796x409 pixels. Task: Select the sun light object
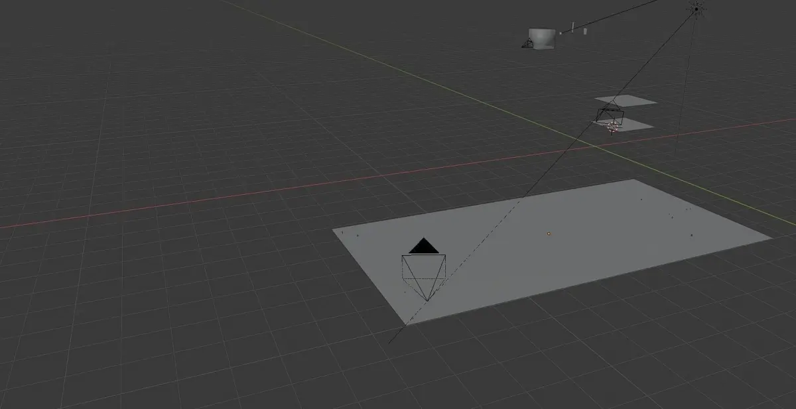pos(696,9)
